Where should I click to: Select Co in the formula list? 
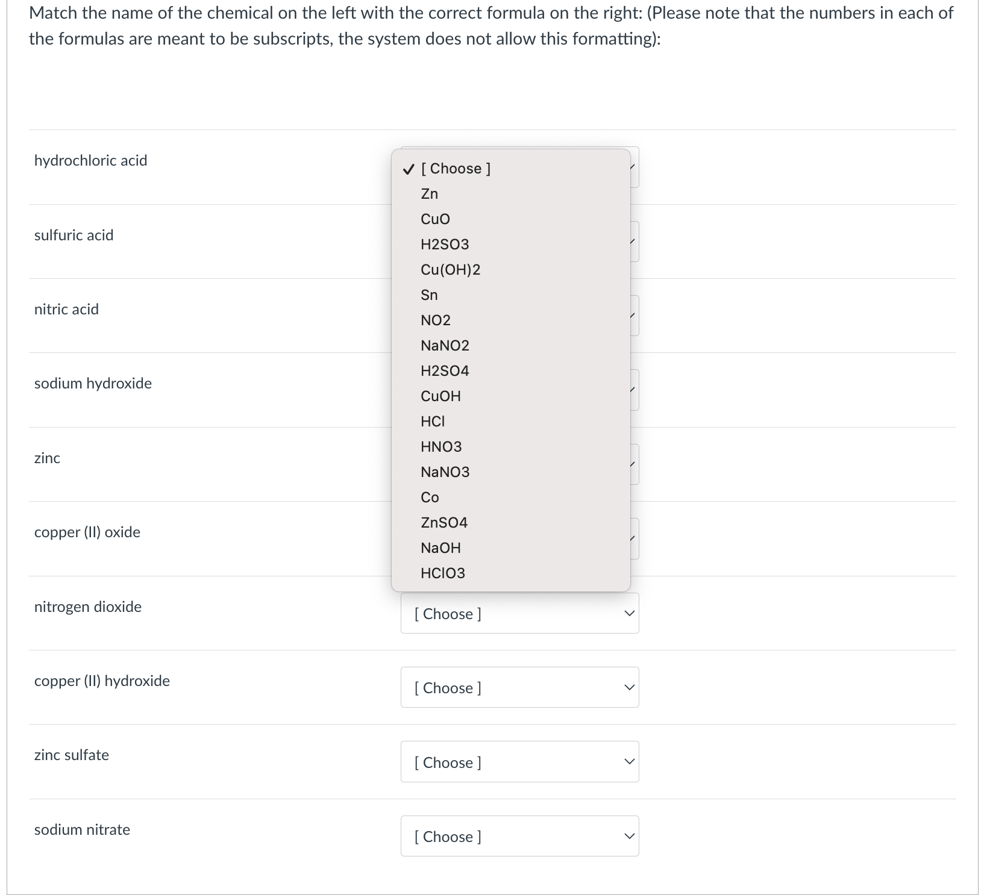430,497
